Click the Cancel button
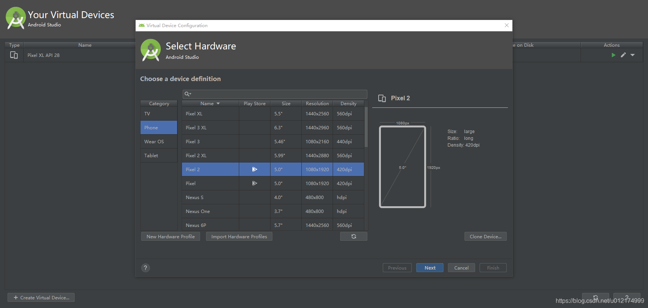Image resolution: width=648 pixels, height=308 pixels. pos(462,268)
